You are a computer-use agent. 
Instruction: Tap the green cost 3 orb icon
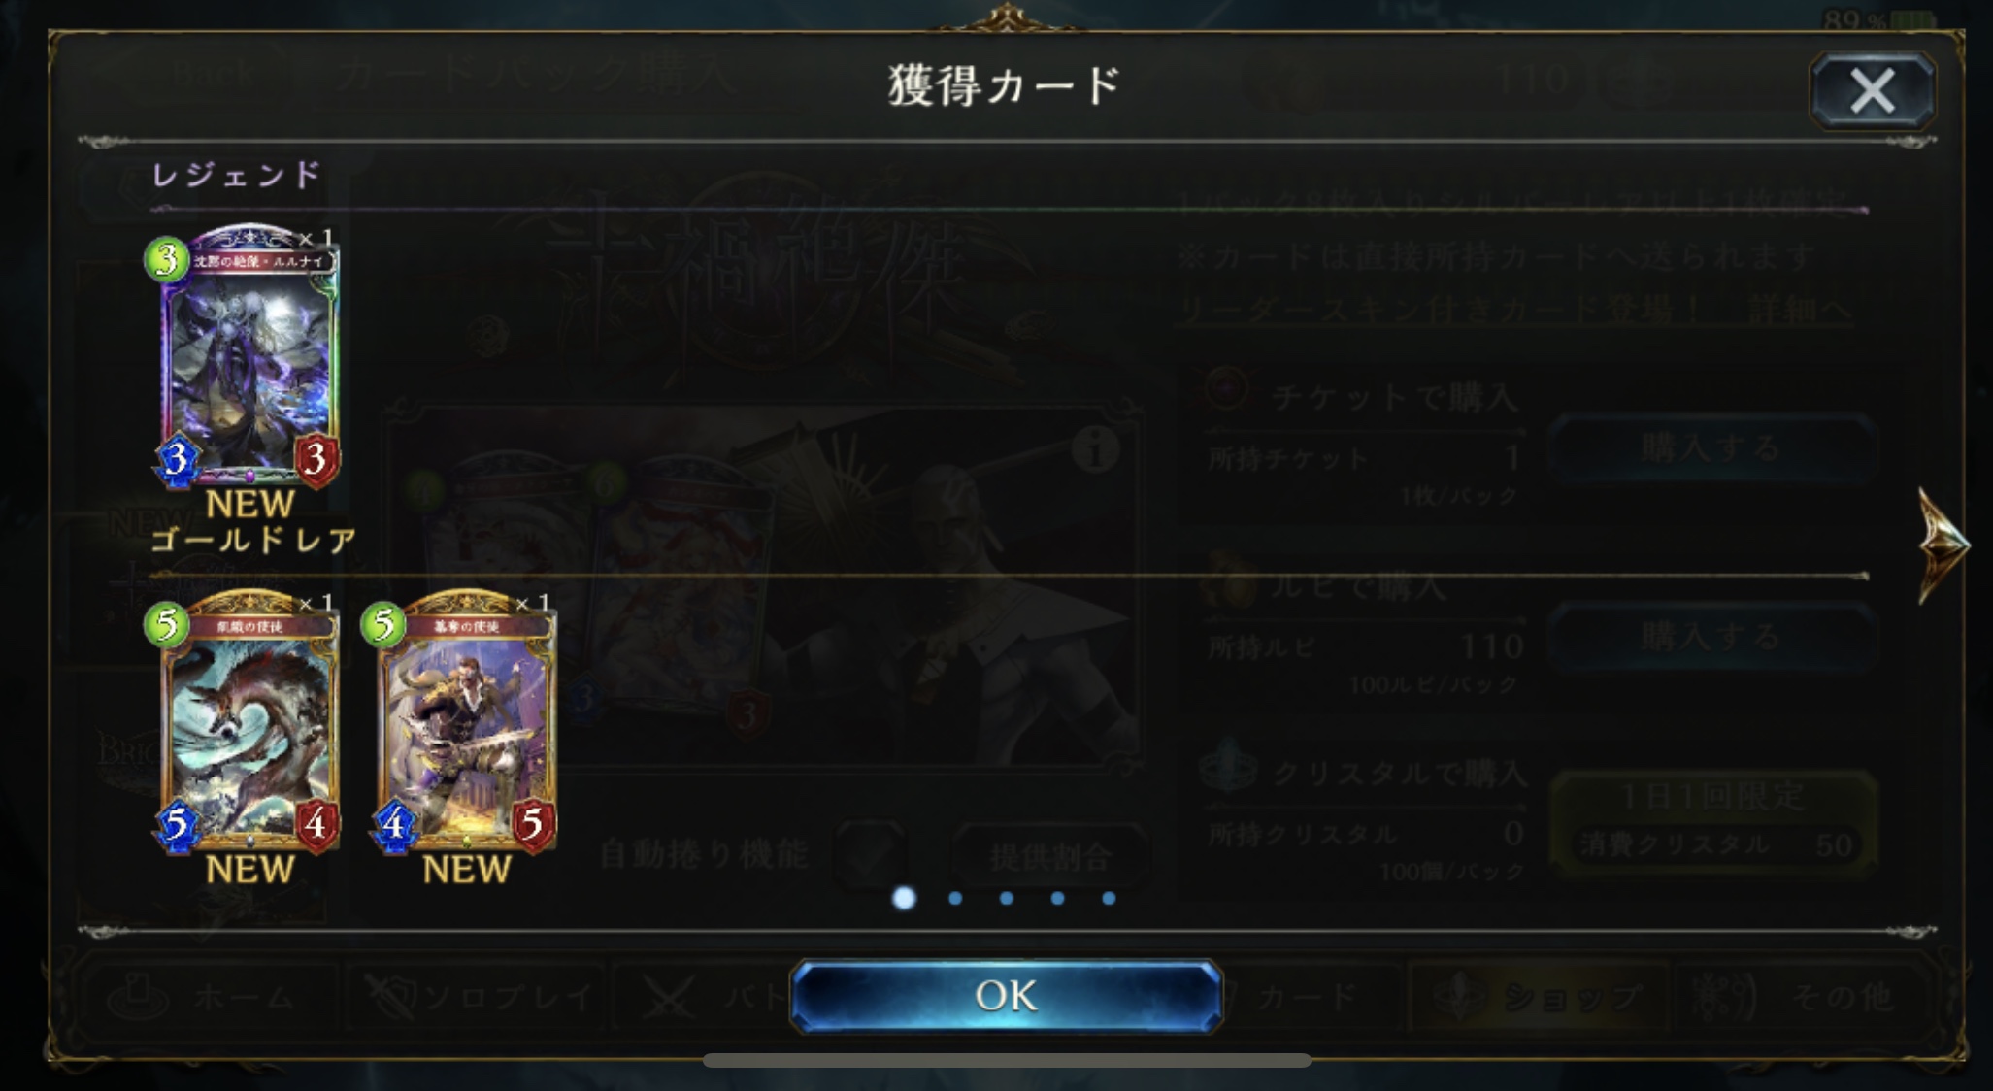167,259
